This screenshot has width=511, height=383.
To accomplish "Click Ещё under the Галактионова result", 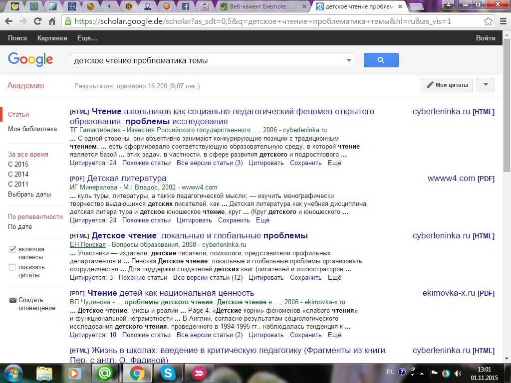I will click(334, 163).
